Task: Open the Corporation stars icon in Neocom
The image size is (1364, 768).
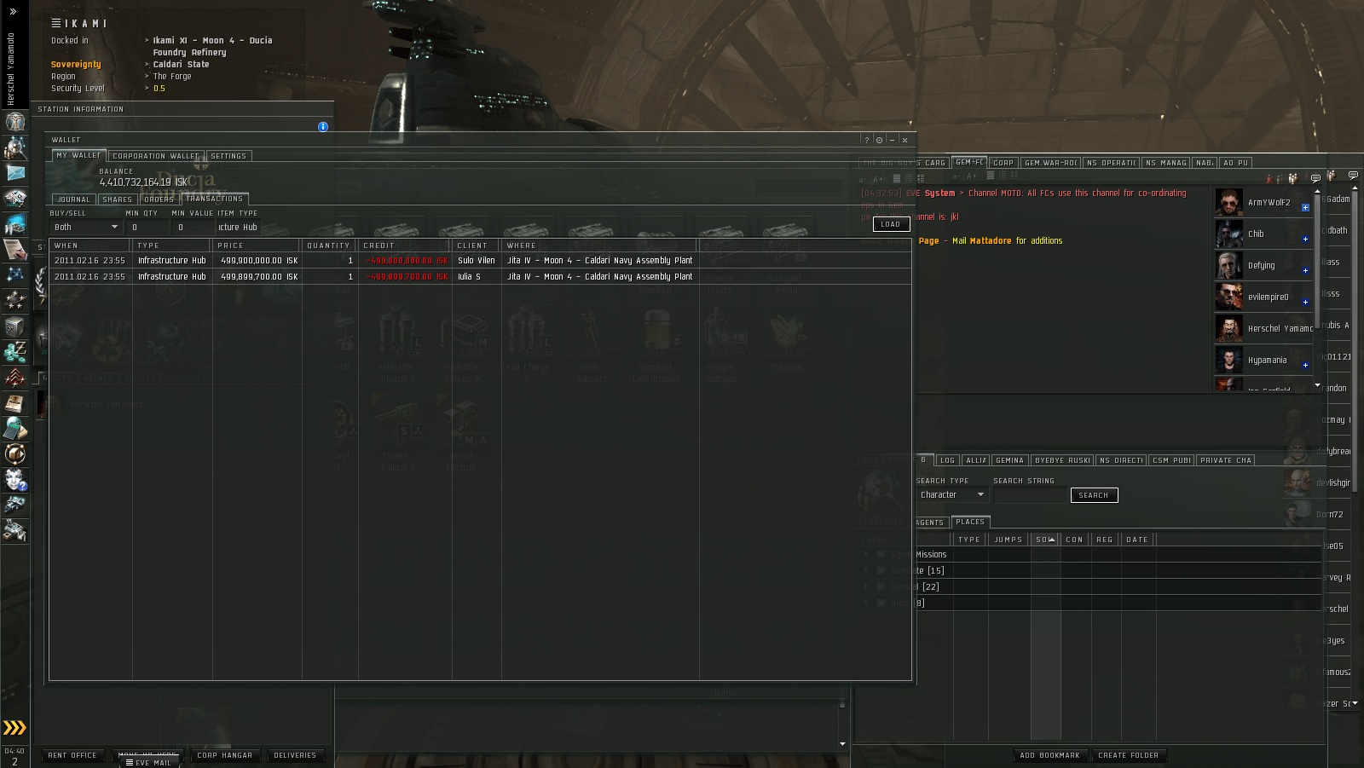Action: [14, 300]
